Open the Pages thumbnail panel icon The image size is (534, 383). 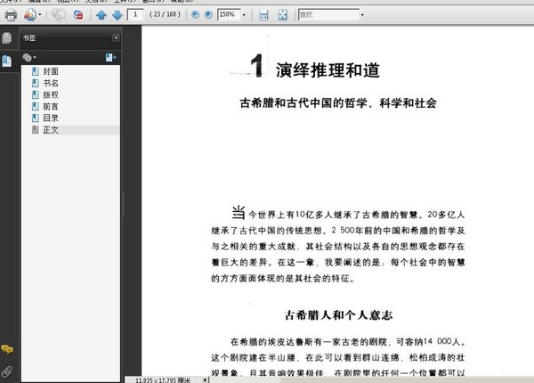coord(7,38)
